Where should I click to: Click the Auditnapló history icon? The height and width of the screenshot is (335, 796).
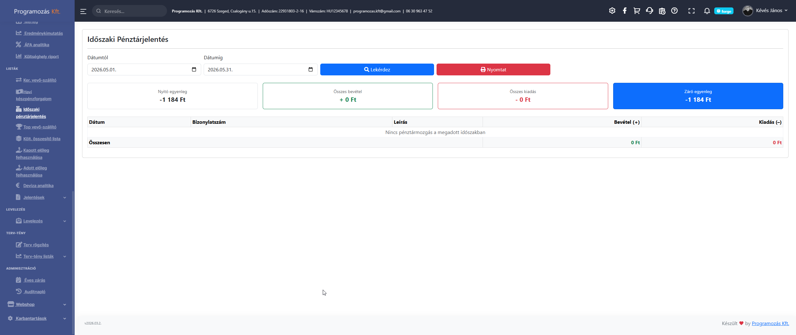pos(19,291)
